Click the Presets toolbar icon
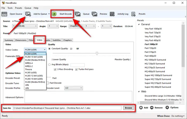187x119 pixels. pos(134,14)
